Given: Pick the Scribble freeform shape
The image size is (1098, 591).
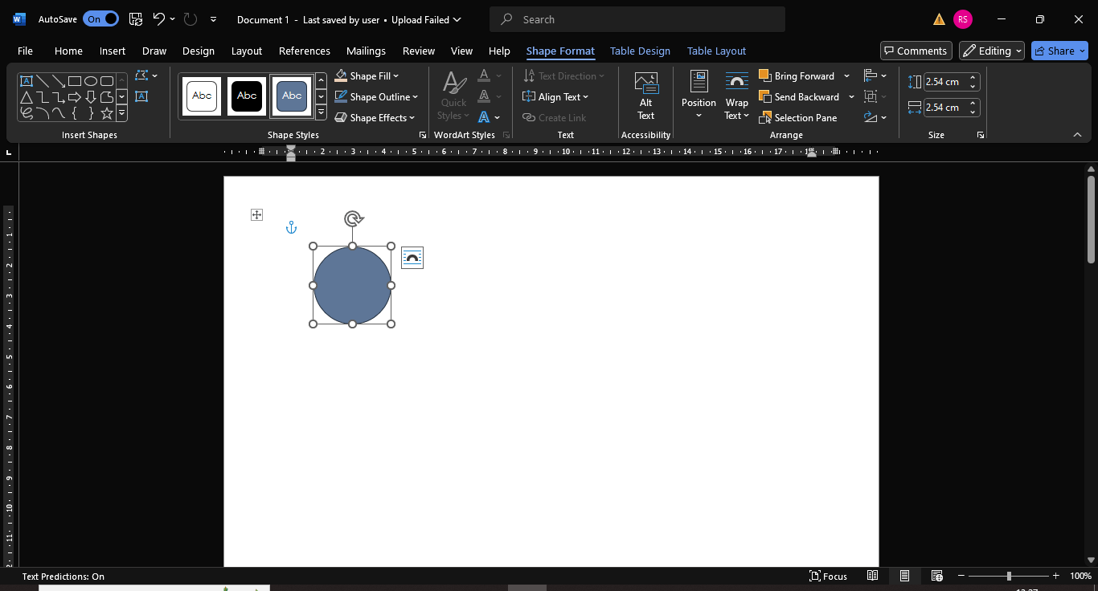Looking at the screenshot, I should click(x=27, y=113).
